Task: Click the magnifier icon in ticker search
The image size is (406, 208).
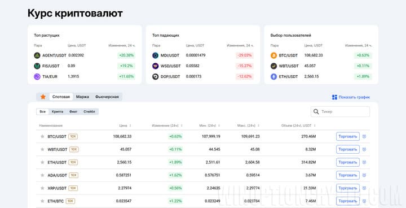Action: click(316, 112)
